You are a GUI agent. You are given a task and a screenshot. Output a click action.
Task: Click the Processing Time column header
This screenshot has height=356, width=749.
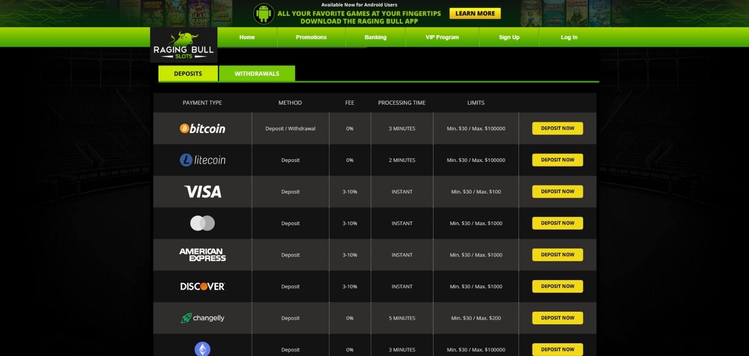pyautogui.click(x=401, y=103)
